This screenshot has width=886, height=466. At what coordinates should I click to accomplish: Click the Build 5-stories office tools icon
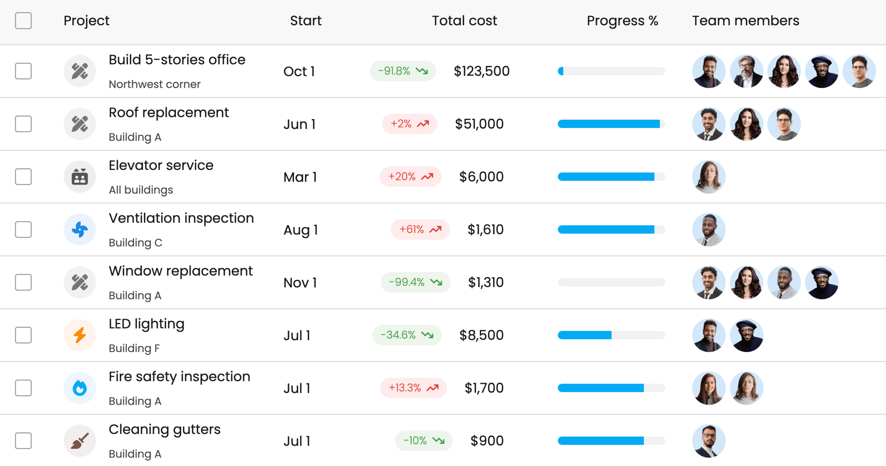(x=80, y=71)
